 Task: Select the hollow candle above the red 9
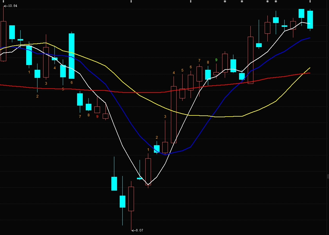97,109
